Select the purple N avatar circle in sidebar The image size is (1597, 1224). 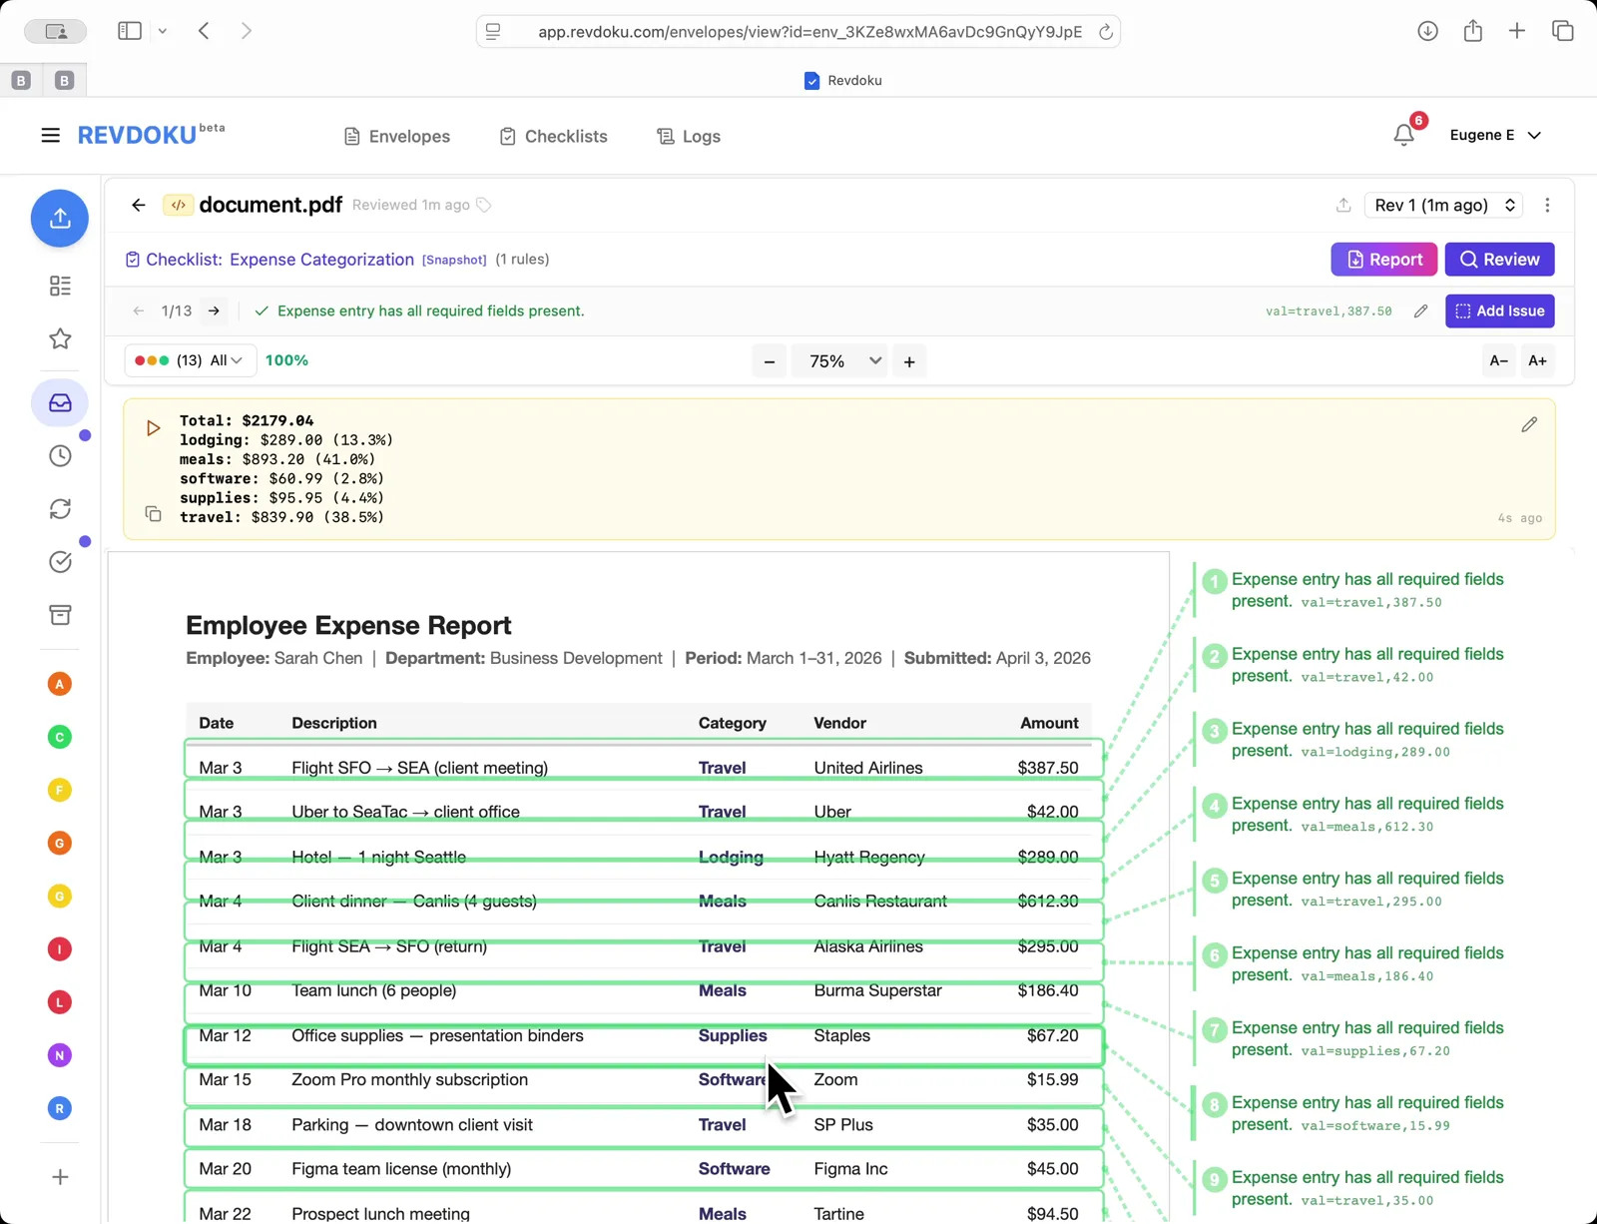(60, 1055)
